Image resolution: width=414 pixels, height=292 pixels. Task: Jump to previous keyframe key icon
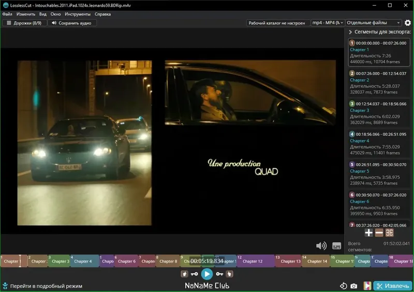(195, 274)
